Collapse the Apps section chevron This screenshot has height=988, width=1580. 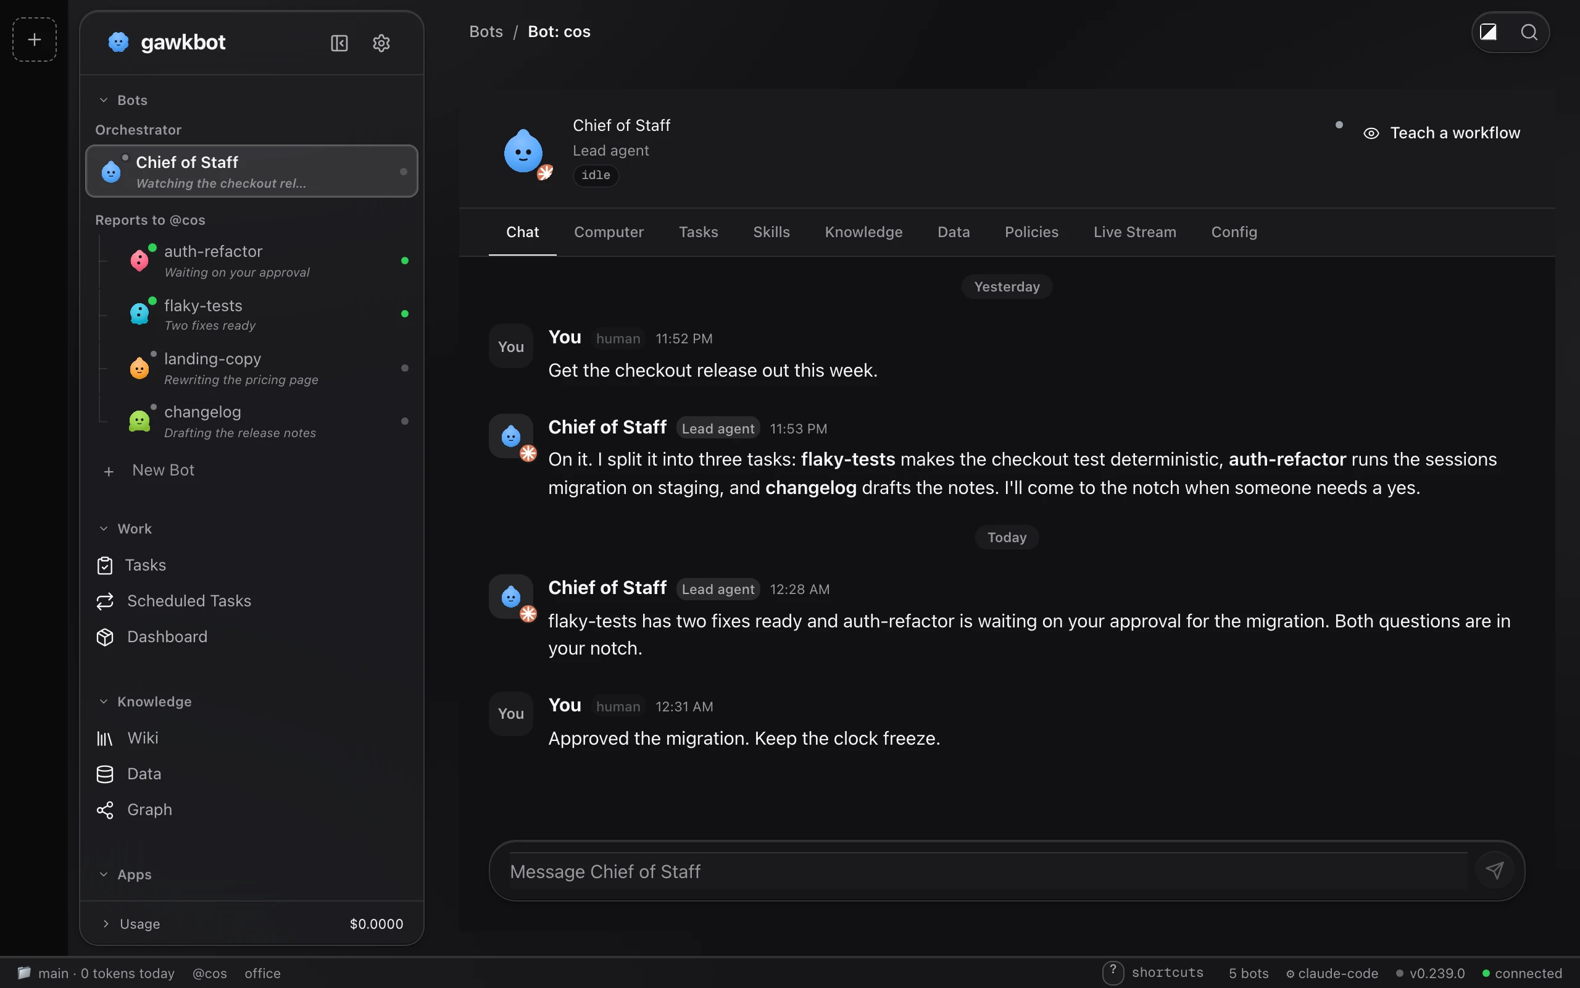click(x=103, y=875)
